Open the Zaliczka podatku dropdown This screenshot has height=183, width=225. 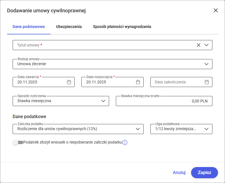138,129
